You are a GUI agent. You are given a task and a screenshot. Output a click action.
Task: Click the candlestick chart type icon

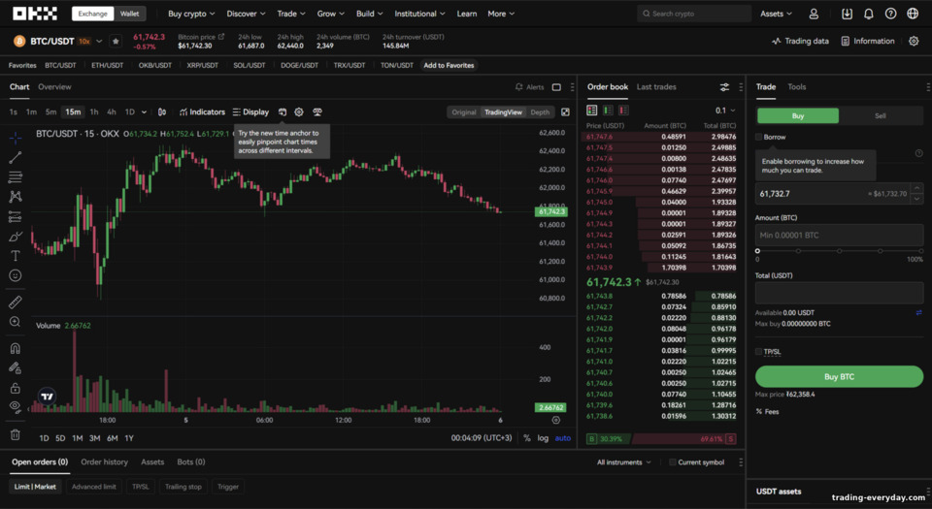[x=162, y=112]
